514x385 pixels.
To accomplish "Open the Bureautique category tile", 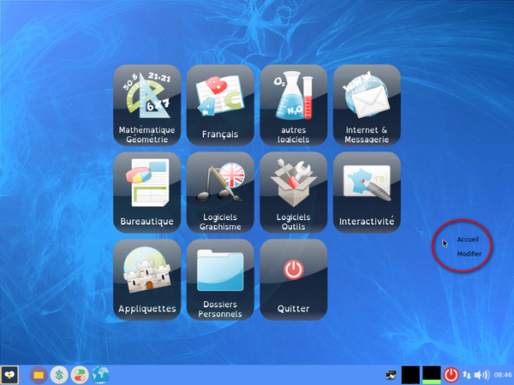I will (x=146, y=192).
